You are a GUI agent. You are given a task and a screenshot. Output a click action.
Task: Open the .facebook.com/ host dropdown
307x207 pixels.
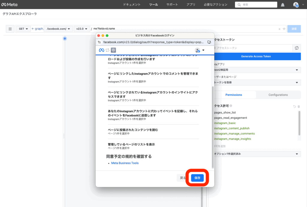point(58,29)
